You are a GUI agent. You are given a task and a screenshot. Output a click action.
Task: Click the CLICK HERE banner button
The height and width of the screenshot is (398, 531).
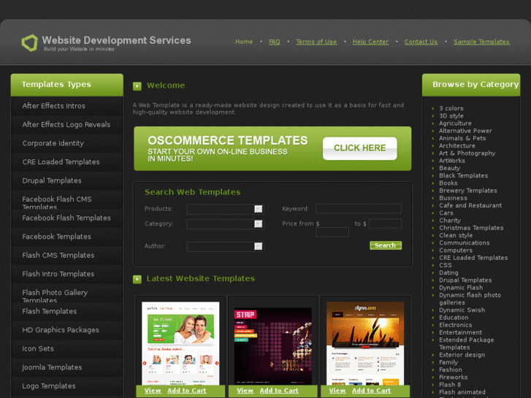359,148
